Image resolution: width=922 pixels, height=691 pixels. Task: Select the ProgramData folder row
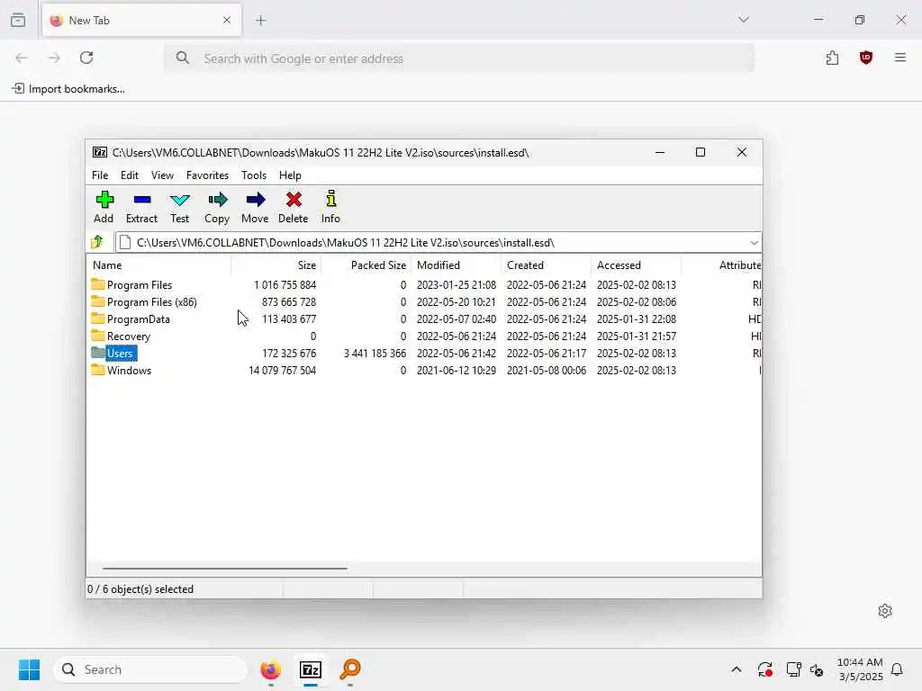click(423, 319)
